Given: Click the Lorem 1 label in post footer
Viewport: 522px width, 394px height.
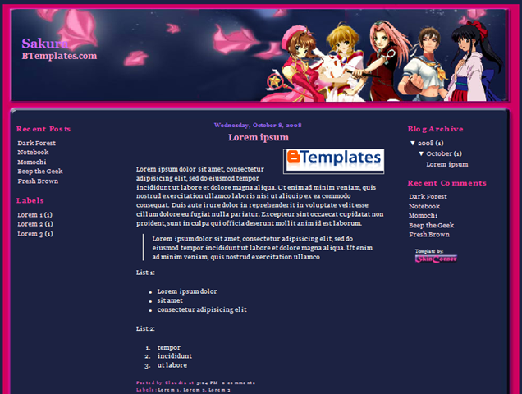Looking at the screenshot, I should pyautogui.click(x=169, y=390).
